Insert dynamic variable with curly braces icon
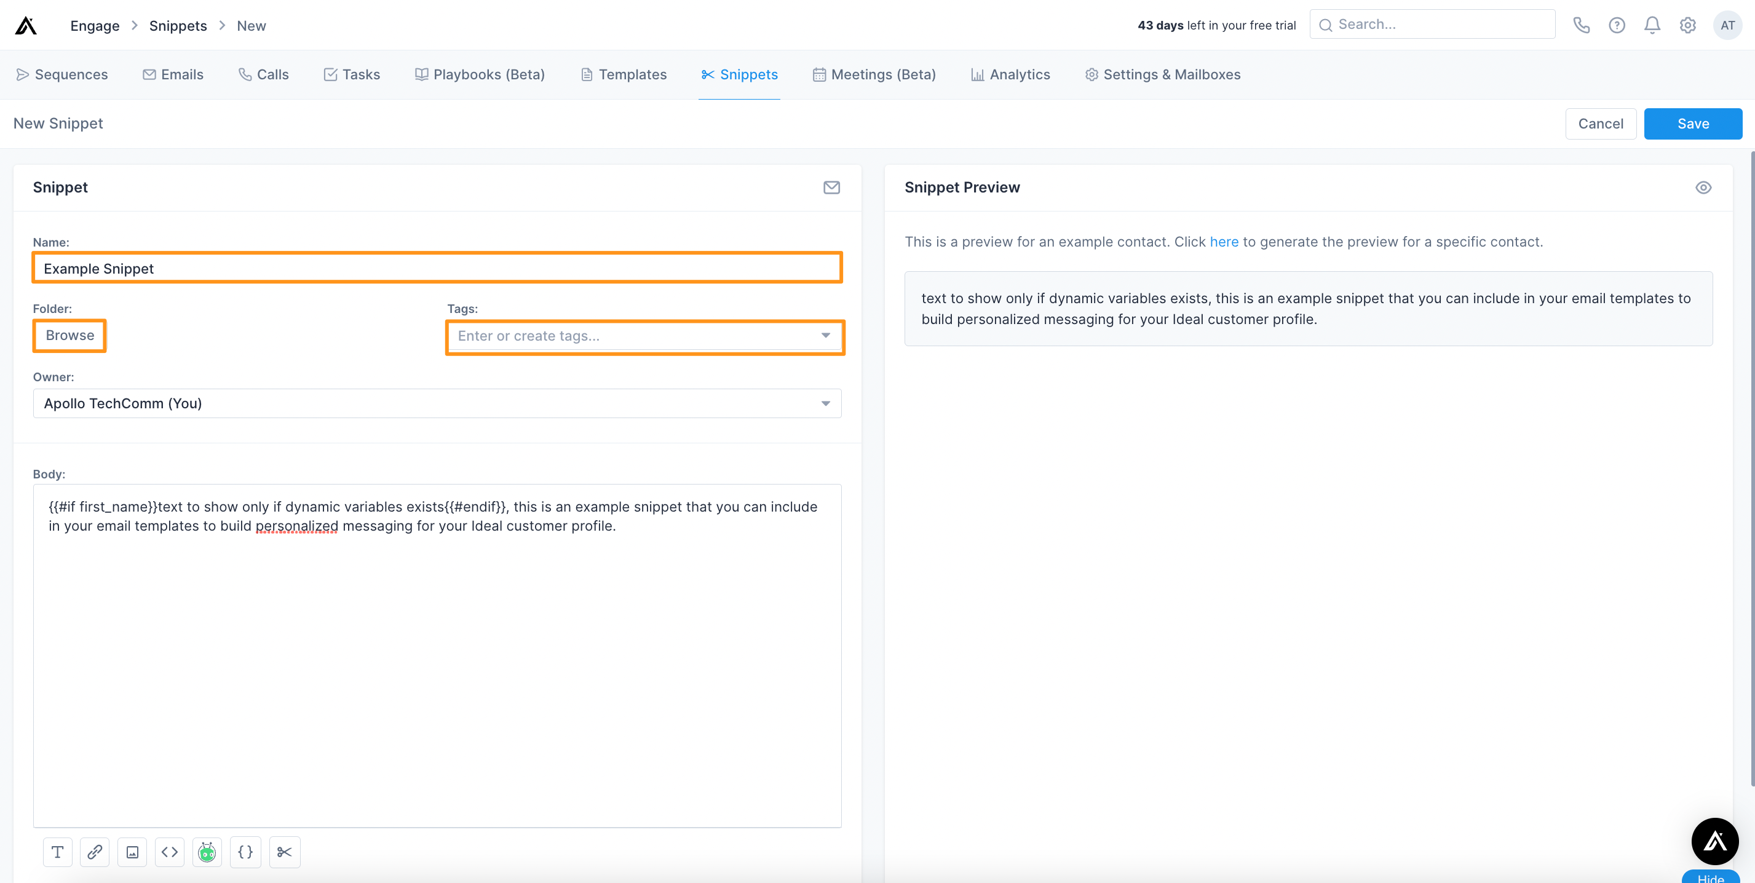Image resolution: width=1755 pixels, height=883 pixels. tap(245, 852)
